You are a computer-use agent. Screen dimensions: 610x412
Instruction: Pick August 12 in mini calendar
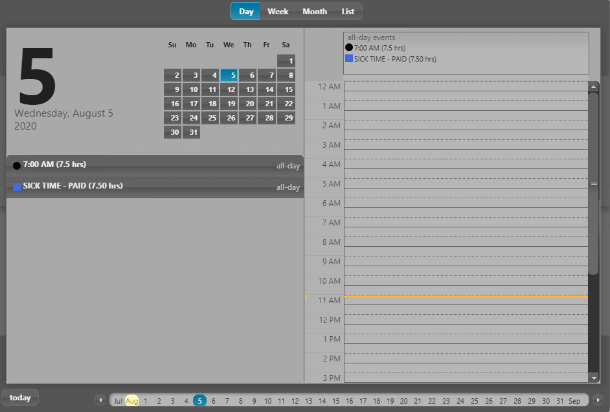(x=229, y=89)
